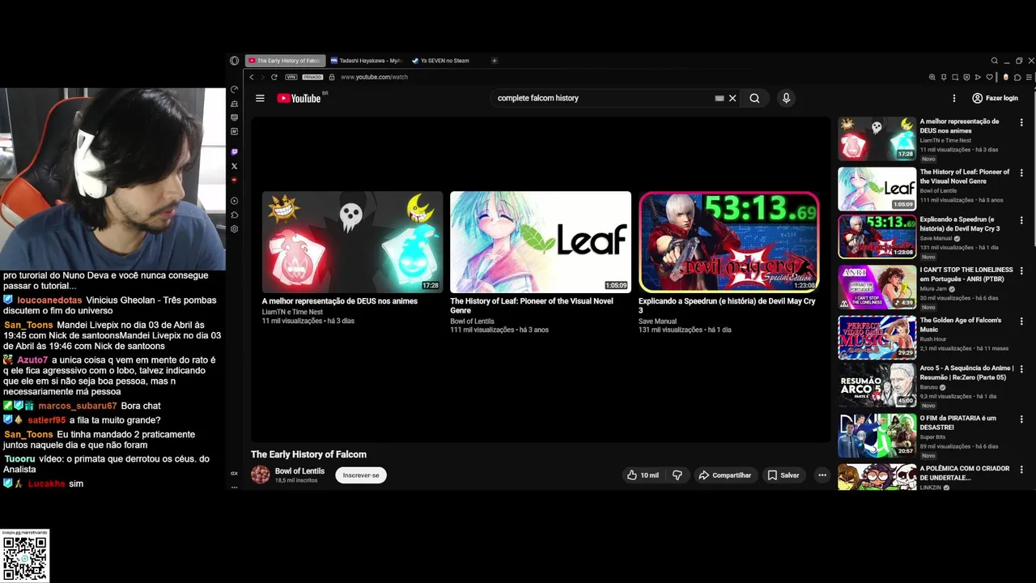Clear the search text with the X
The width and height of the screenshot is (1036, 583).
[732, 98]
